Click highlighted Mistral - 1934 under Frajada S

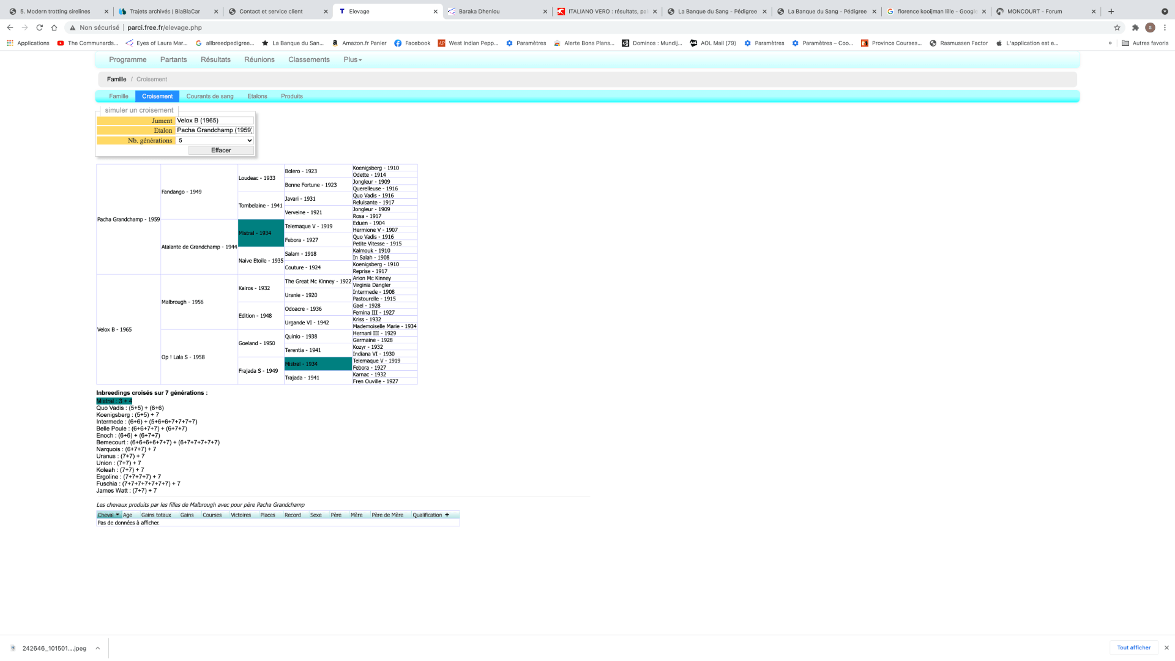(318, 364)
